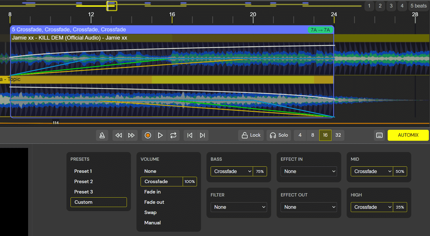Select the 5 beats option top right
430x236 pixels.
pos(418,6)
